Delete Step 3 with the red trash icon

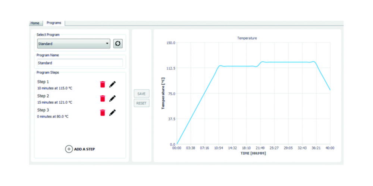(x=103, y=112)
